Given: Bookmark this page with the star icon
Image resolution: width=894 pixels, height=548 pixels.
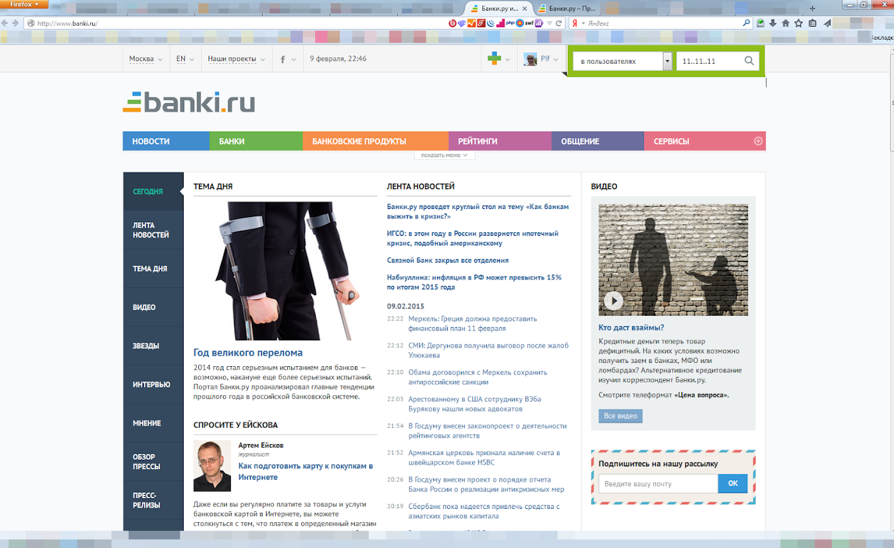Looking at the screenshot, I should 798,23.
